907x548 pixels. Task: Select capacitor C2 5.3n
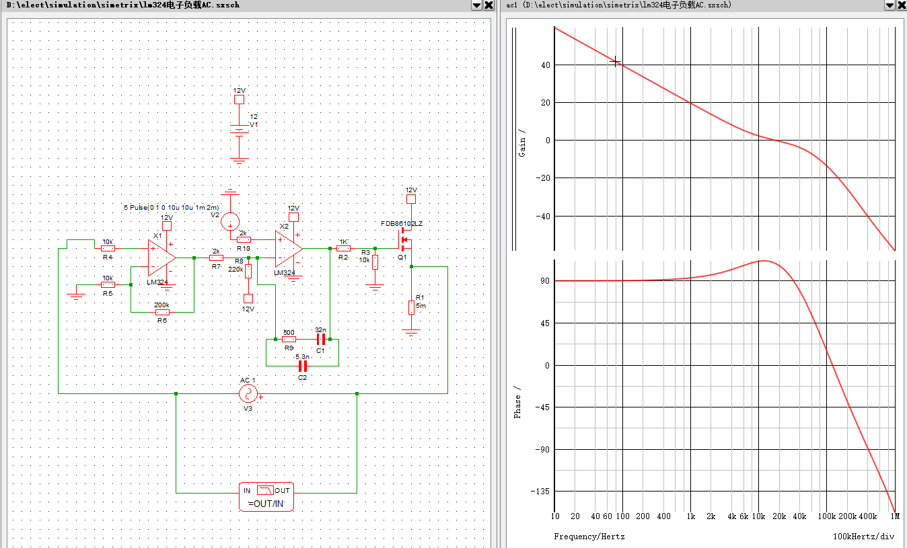coord(303,366)
